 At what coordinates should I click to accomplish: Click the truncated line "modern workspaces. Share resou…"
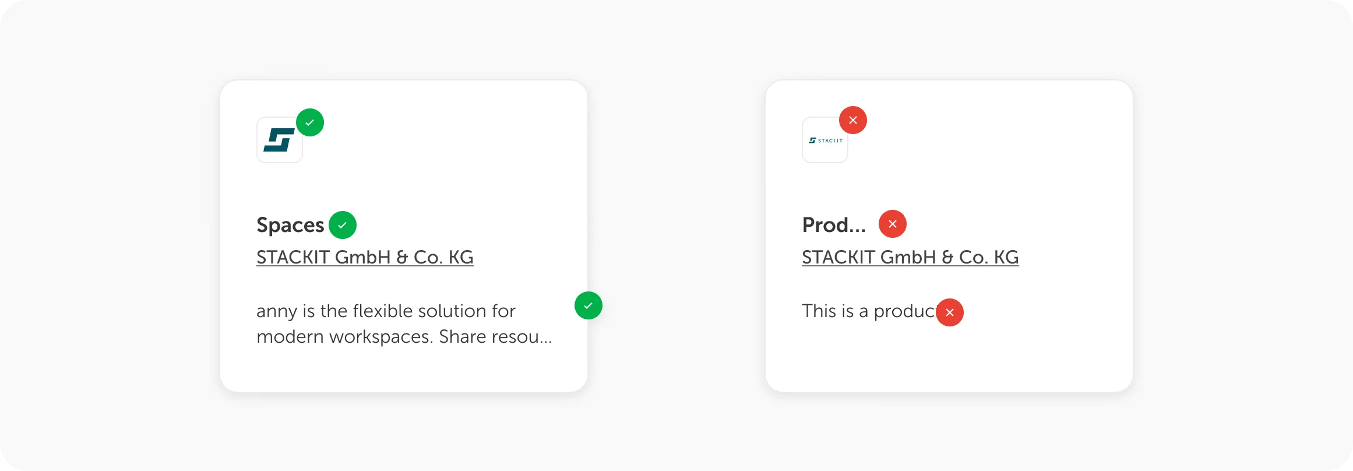(404, 337)
